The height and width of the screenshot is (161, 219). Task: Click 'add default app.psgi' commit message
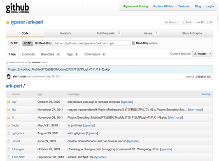[x=94, y=102]
